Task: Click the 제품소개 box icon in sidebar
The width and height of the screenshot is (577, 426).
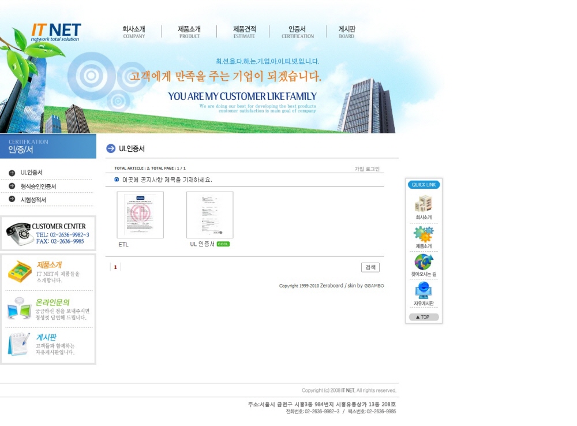Action: pos(19,272)
